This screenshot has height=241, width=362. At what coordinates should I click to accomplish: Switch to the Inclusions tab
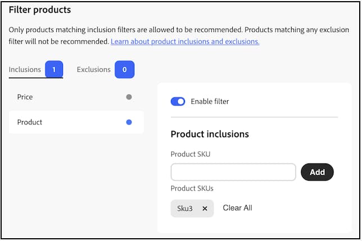point(25,69)
